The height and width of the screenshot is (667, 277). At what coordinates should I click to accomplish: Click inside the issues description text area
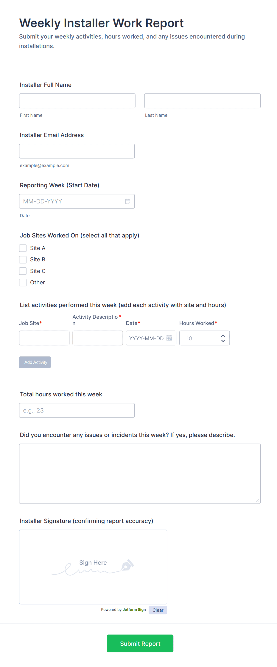click(140, 473)
